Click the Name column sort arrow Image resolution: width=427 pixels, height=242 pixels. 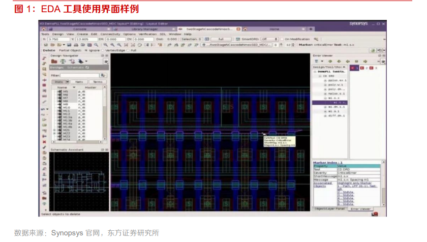tap(74, 87)
